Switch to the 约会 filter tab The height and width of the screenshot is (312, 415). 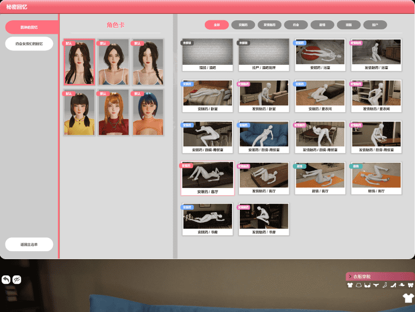296,24
